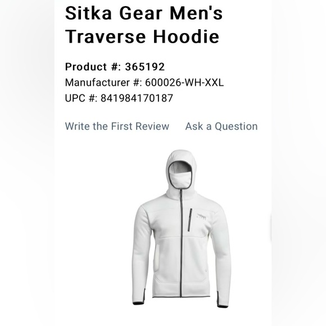Click the product number 365192
326x326 pixels.
145,67
